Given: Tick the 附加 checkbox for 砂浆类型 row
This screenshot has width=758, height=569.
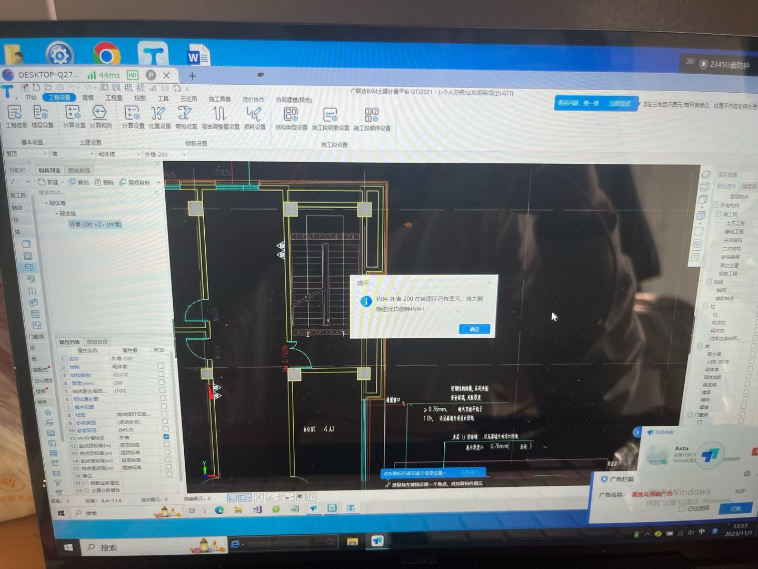Looking at the screenshot, I should [165, 421].
